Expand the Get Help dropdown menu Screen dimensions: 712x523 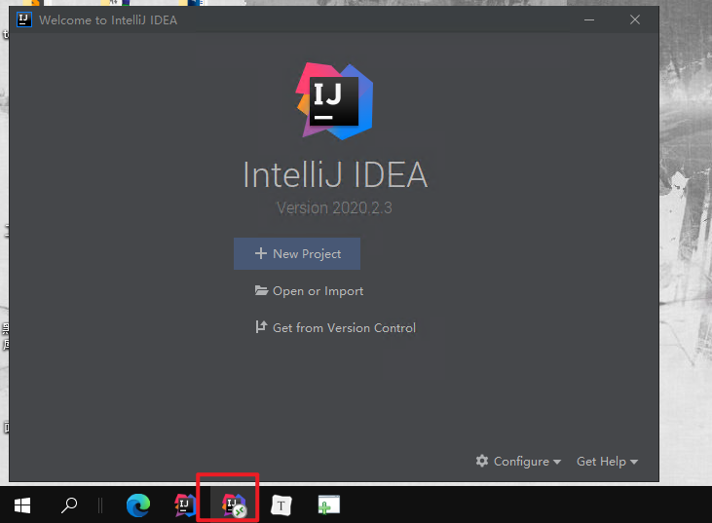[606, 462]
